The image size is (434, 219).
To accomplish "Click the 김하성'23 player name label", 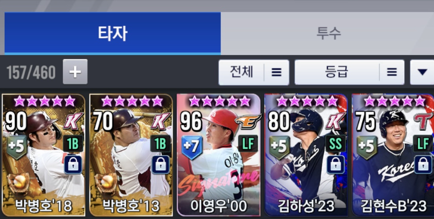I will click(x=306, y=206).
